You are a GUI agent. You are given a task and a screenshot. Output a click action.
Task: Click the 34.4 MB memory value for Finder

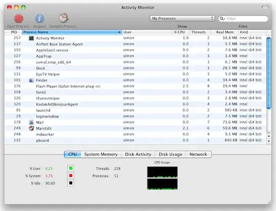point(230,80)
